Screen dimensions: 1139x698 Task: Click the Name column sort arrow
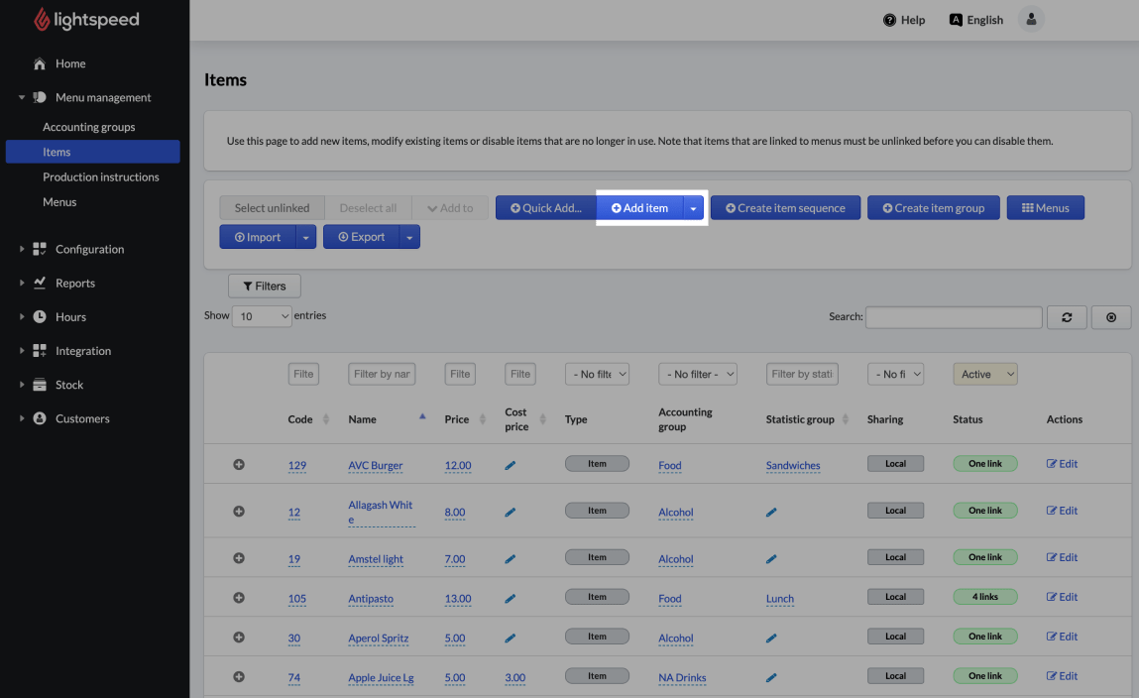coord(422,417)
